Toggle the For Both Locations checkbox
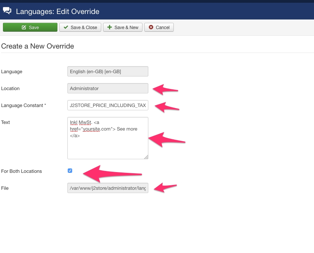This screenshot has width=314, height=253. pos(70,171)
